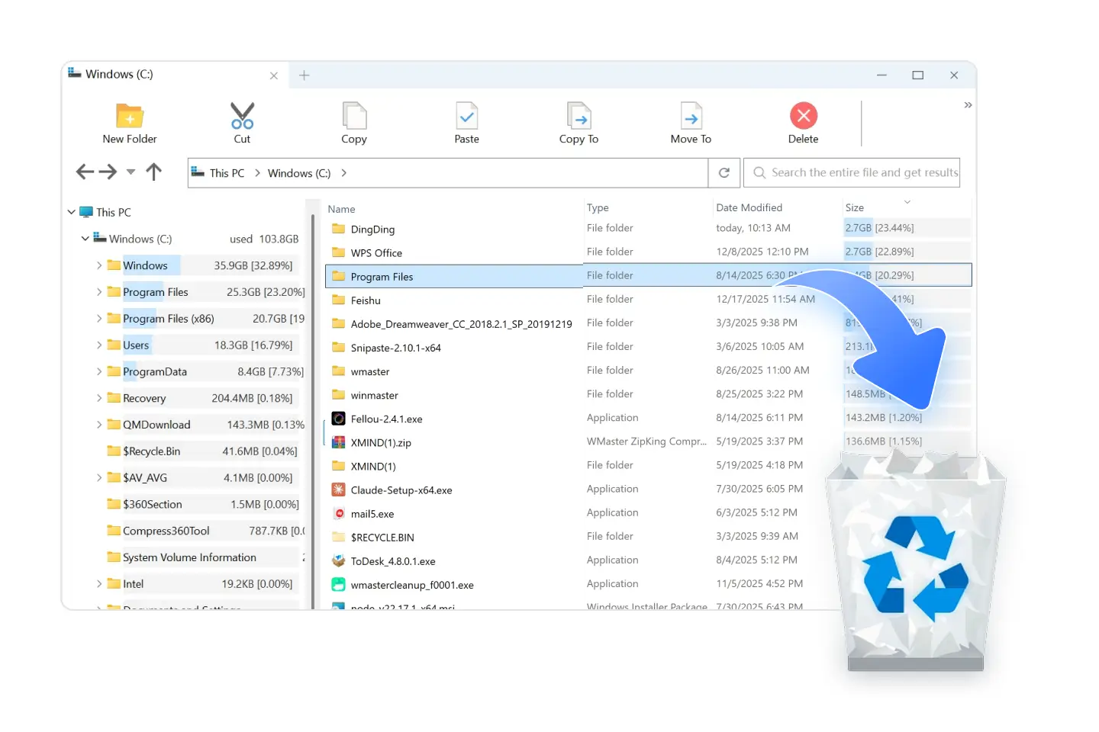Expand the Users folder in the sidebar

[x=99, y=345]
